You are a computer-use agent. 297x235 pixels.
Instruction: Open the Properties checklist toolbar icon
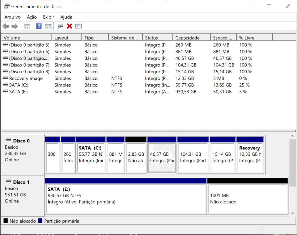point(79,26)
